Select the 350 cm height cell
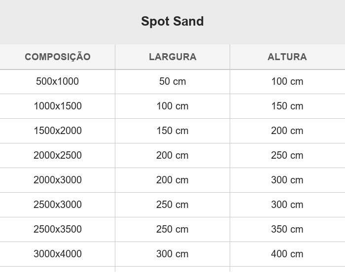This screenshot has width=345, height=276. [x=287, y=230]
